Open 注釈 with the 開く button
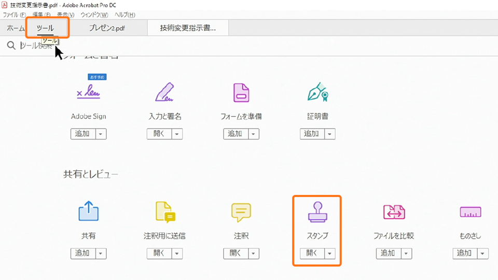The image size is (498, 280). point(236,254)
